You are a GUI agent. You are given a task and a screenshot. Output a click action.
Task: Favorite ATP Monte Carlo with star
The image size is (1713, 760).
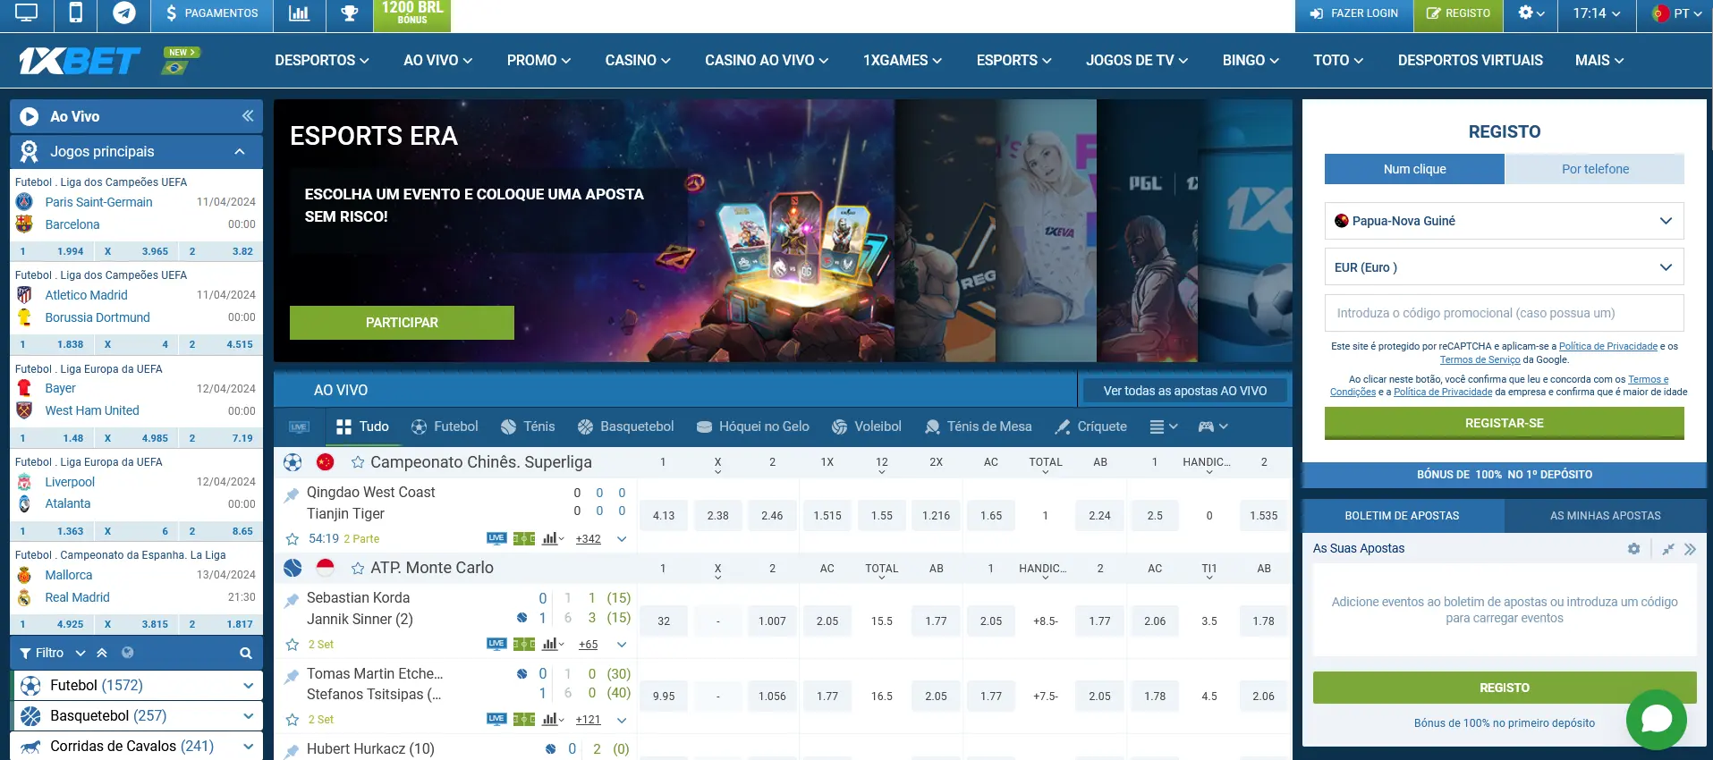358,569
